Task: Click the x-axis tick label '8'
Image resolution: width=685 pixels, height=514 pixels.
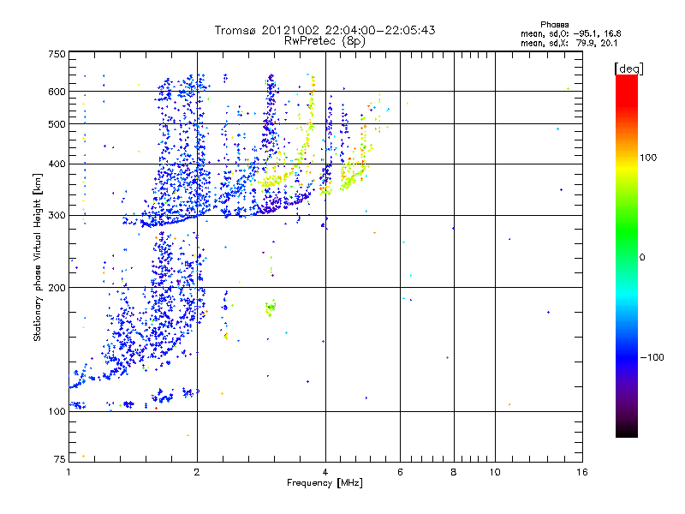Action: pos(454,472)
